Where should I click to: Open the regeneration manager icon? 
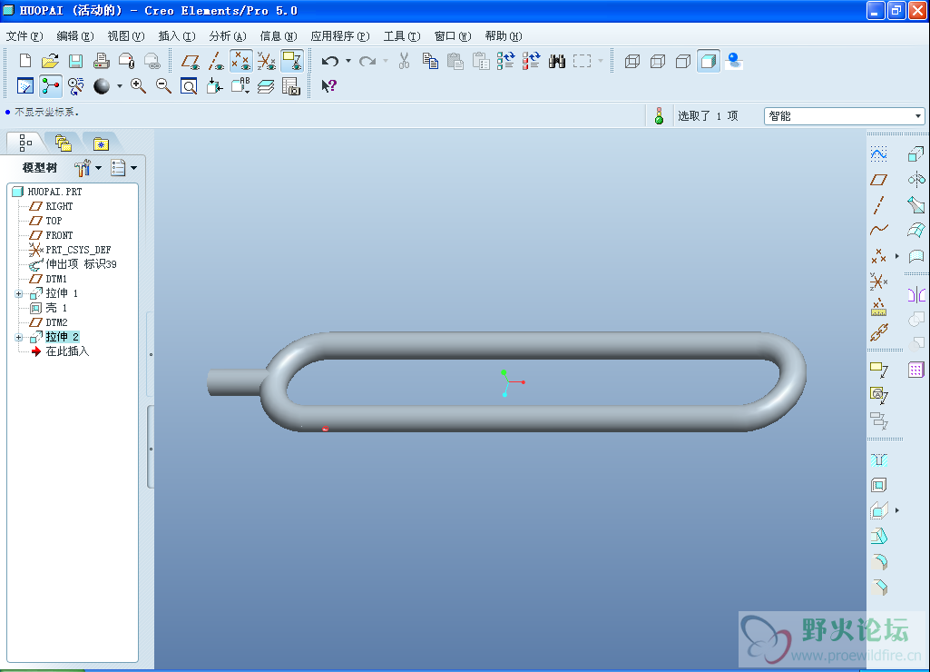(531, 61)
